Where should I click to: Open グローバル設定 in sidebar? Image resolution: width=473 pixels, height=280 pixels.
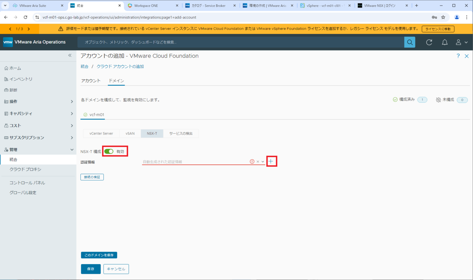pyautogui.click(x=23, y=193)
